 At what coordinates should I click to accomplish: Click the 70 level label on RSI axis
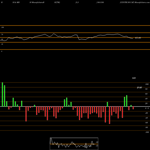[x=2, y=34]
